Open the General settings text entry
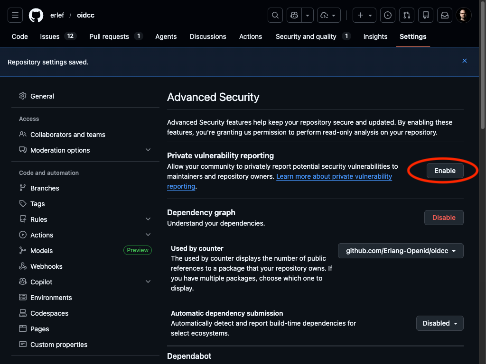Image resolution: width=486 pixels, height=364 pixels. (42, 96)
